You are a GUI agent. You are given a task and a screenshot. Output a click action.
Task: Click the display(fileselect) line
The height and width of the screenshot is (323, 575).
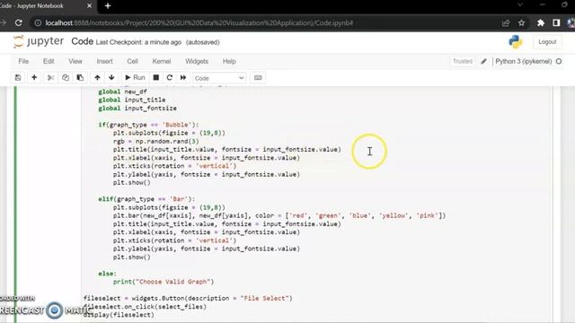pyautogui.click(x=119, y=315)
